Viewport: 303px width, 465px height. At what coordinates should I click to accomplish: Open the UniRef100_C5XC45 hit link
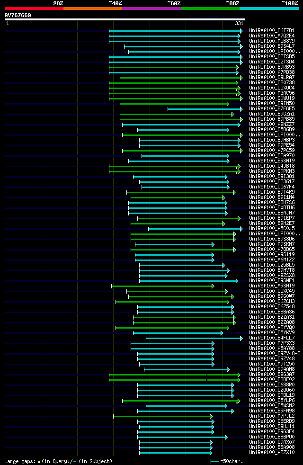[272, 291]
